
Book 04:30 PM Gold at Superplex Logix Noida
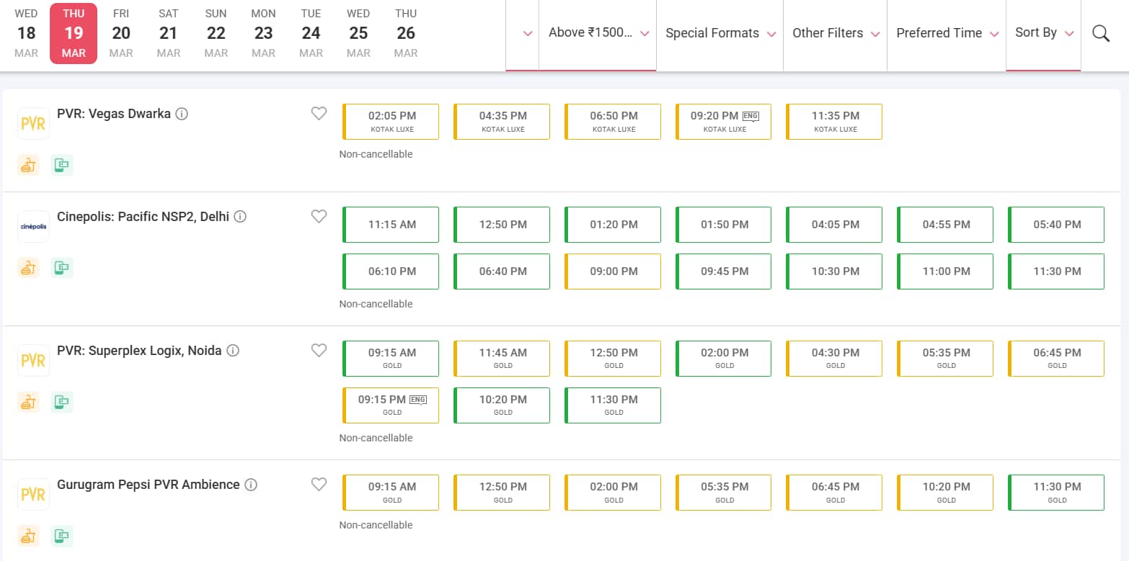[834, 359]
